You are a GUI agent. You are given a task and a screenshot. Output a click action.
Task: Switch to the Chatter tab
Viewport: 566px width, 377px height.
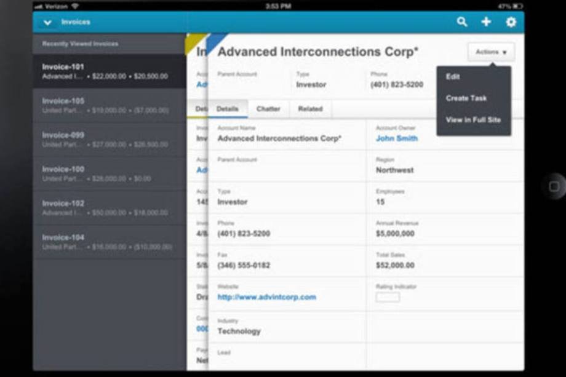tap(268, 109)
